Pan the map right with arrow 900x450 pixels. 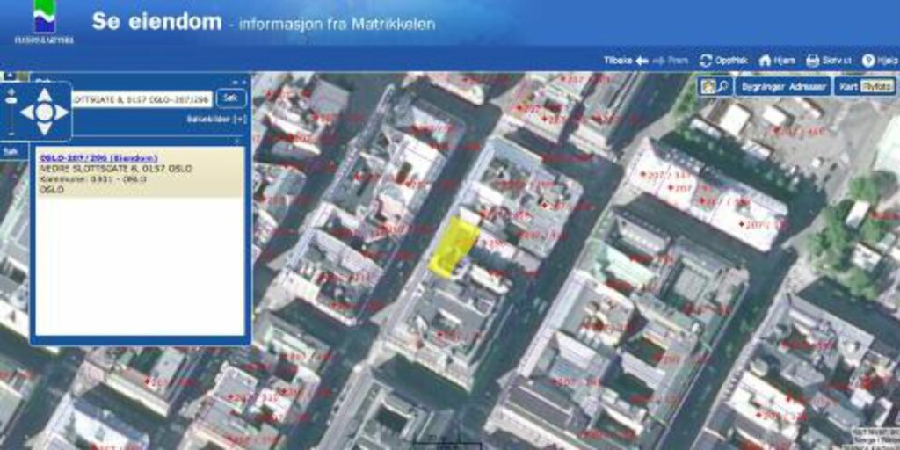[x=62, y=112]
